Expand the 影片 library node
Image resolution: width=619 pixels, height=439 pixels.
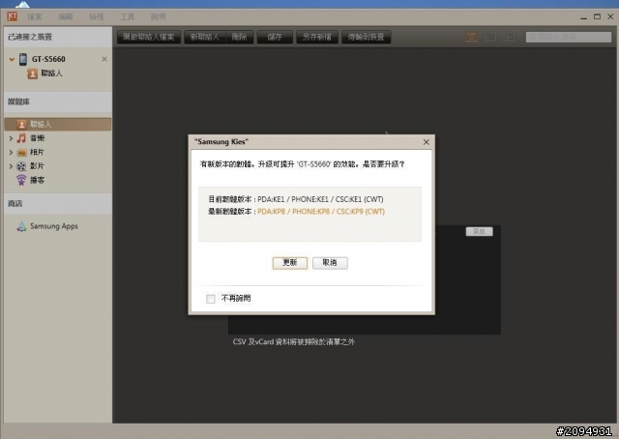(x=11, y=166)
